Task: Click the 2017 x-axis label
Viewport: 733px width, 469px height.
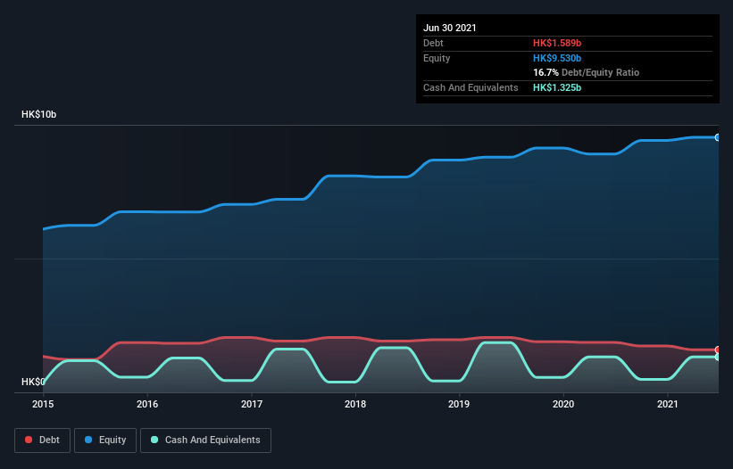Action: coord(252,404)
